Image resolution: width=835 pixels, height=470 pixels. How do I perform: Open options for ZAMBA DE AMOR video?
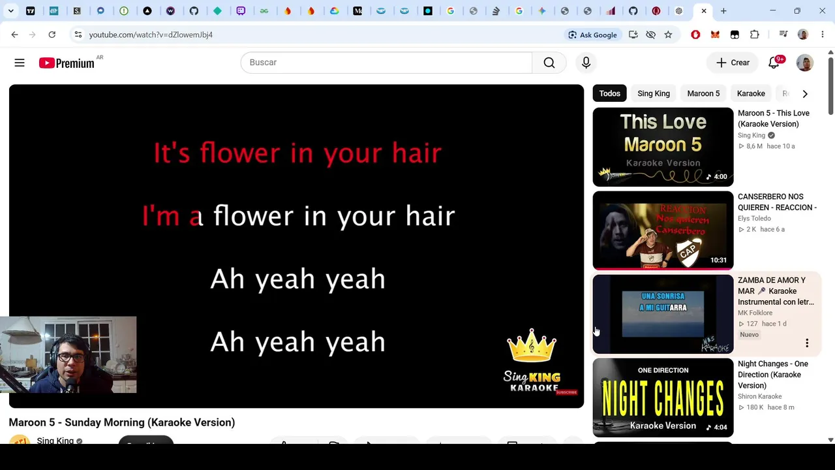click(807, 343)
